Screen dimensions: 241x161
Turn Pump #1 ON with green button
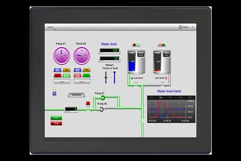(65, 75)
